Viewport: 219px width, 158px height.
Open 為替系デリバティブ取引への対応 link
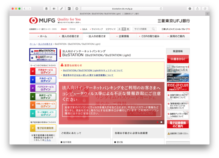point(178,115)
